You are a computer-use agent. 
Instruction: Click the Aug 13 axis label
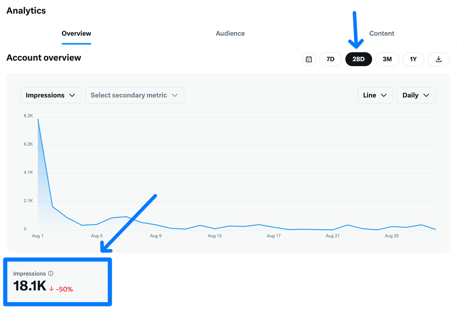point(215,236)
